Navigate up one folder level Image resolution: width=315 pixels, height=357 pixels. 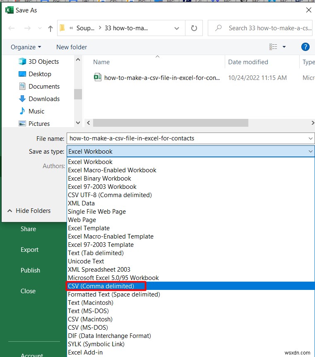tap(50, 28)
